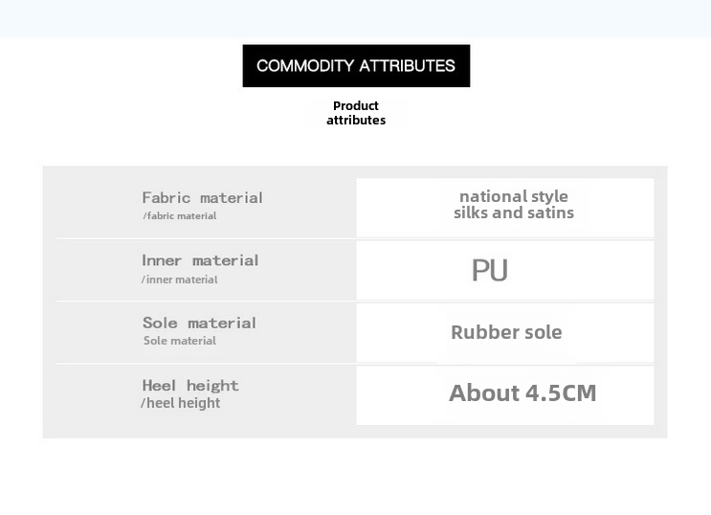Click the word About in the heel value

click(483, 392)
